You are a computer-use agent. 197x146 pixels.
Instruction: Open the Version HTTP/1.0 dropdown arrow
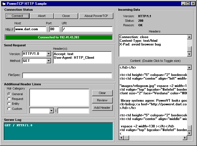click(x=48, y=54)
